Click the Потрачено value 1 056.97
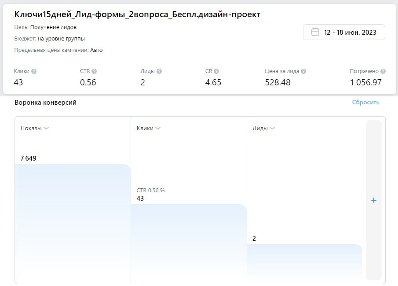This screenshot has height=286, width=398. [x=366, y=83]
